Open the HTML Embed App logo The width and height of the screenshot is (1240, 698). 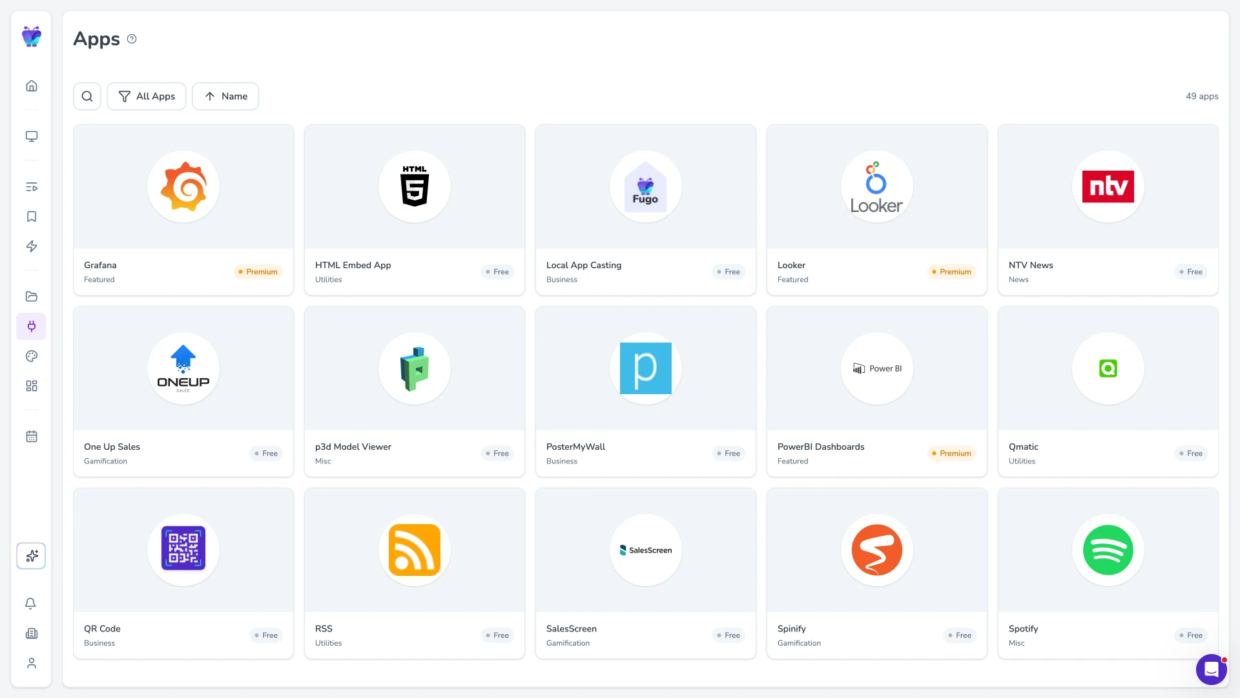click(415, 187)
